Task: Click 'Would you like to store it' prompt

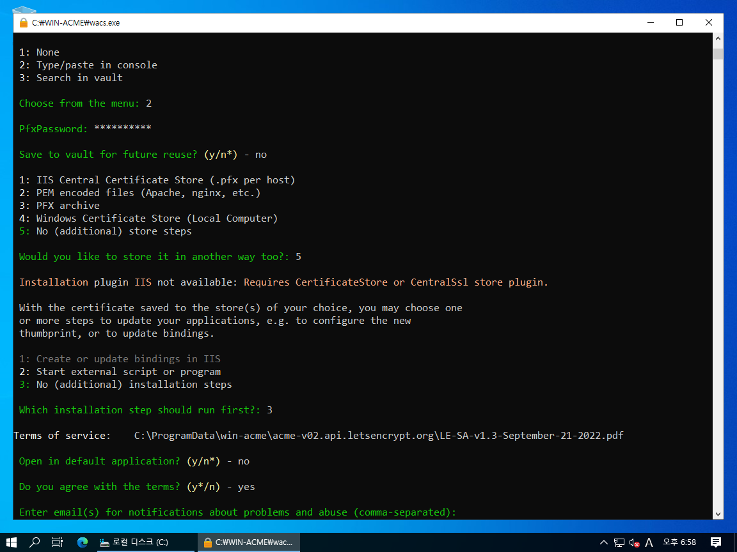Action: click(160, 257)
